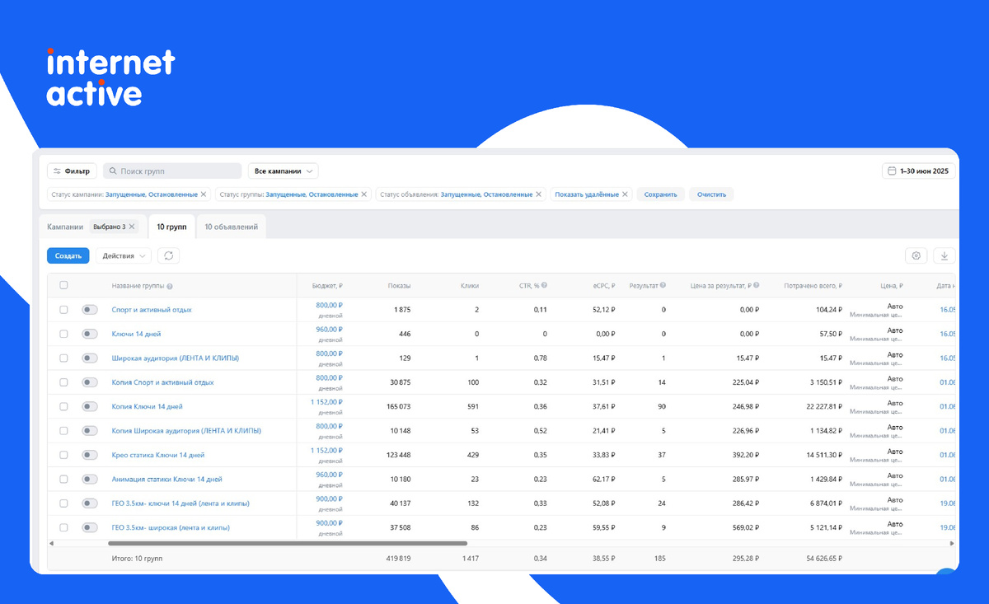Open the date range picker 1–30 июн 2025
The height and width of the screenshot is (604, 989).
(919, 171)
